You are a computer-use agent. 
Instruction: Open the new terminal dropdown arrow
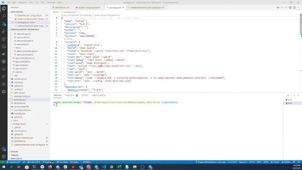click(290, 95)
